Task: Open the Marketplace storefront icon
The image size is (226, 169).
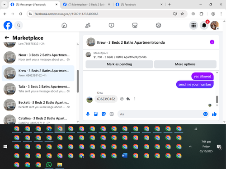Action: 135,25
